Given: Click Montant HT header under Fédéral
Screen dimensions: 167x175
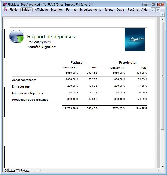Looking at the screenshot, I should [70, 68].
